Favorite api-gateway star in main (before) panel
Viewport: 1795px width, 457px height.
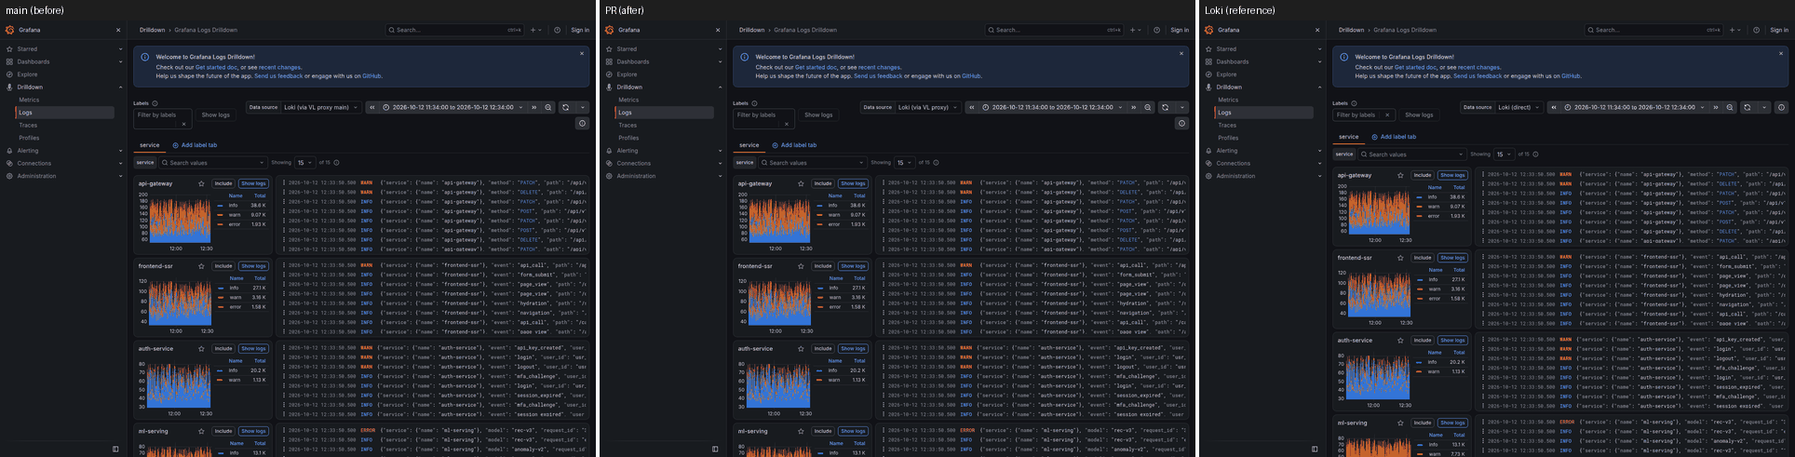coord(201,183)
